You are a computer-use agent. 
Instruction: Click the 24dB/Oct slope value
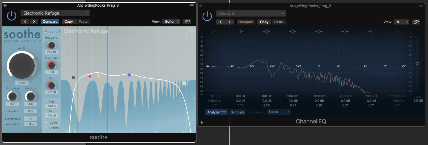(214, 101)
